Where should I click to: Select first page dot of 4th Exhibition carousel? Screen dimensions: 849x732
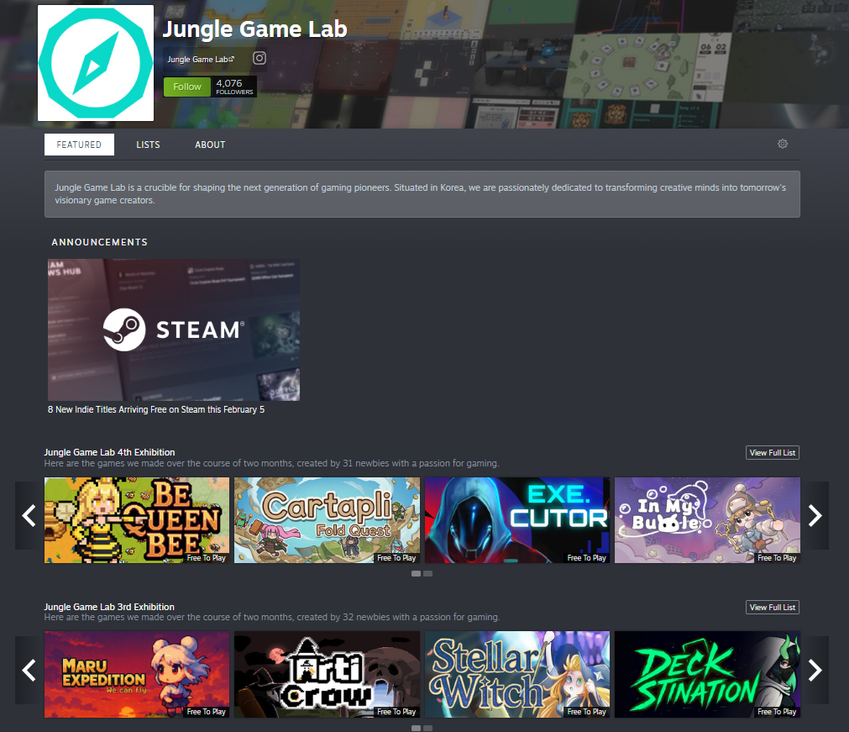[416, 574]
